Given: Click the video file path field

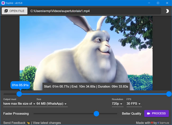Looking at the screenshot, I should [95, 11].
